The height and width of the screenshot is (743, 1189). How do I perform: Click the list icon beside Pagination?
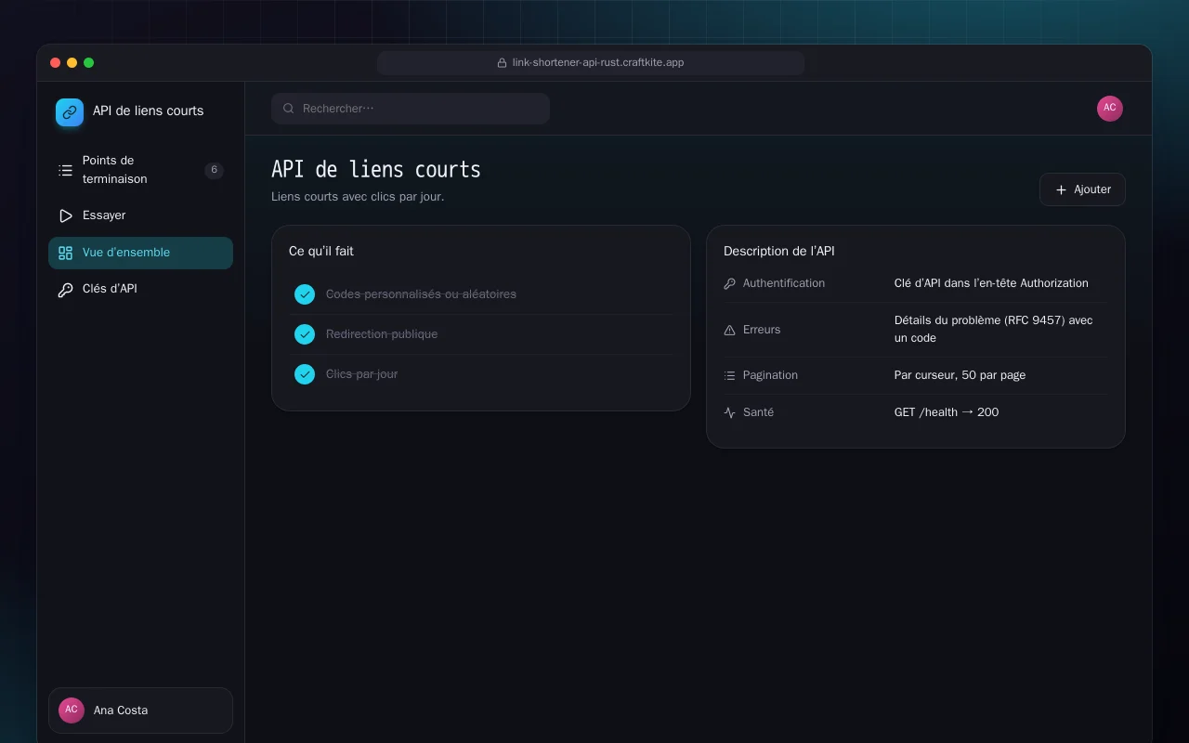click(729, 375)
